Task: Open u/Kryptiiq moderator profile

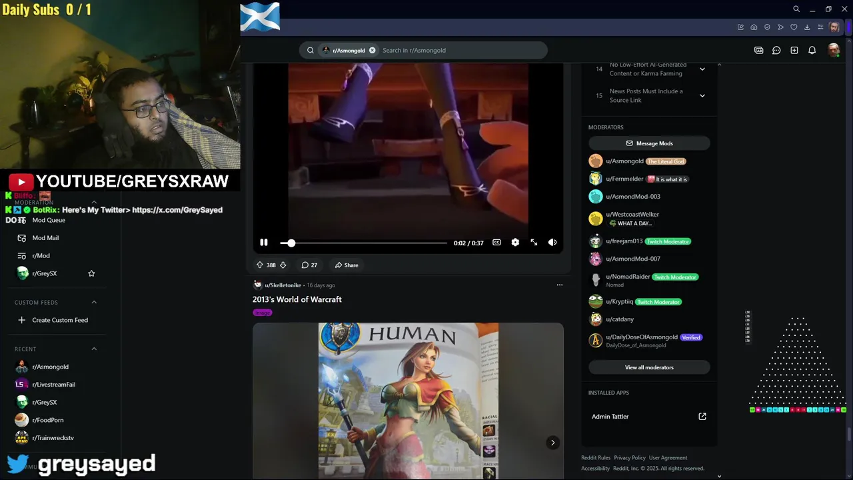Action: tap(620, 302)
